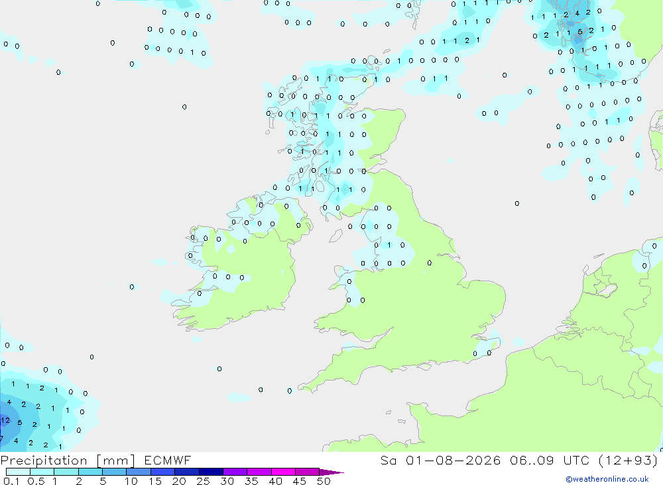Click the legend scale label "35"
The width and height of the screenshot is (663, 485).
[x=251, y=481]
